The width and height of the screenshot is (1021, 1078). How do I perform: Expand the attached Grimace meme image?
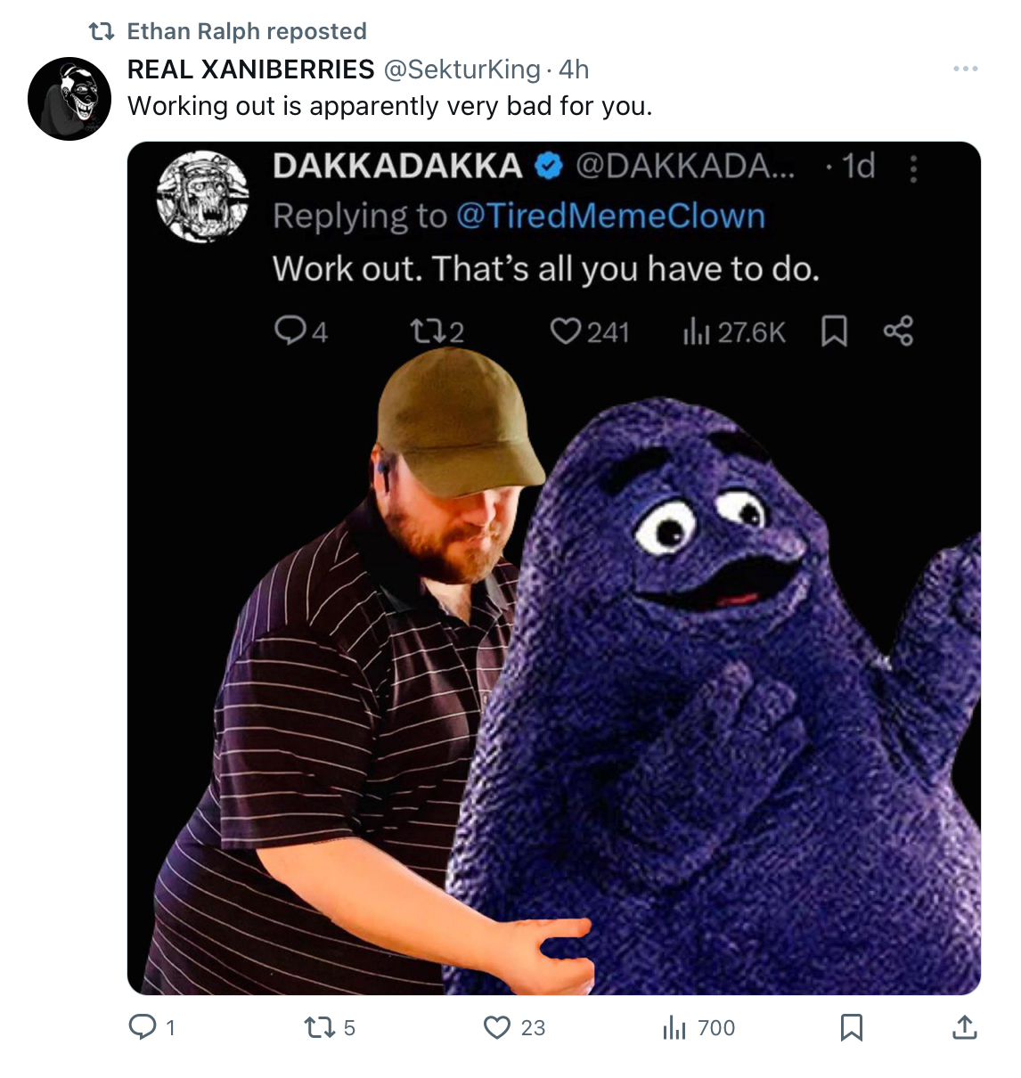pyautogui.click(x=554, y=568)
